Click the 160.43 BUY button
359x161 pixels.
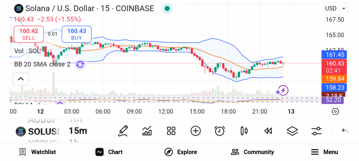click(x=77, y=34)
